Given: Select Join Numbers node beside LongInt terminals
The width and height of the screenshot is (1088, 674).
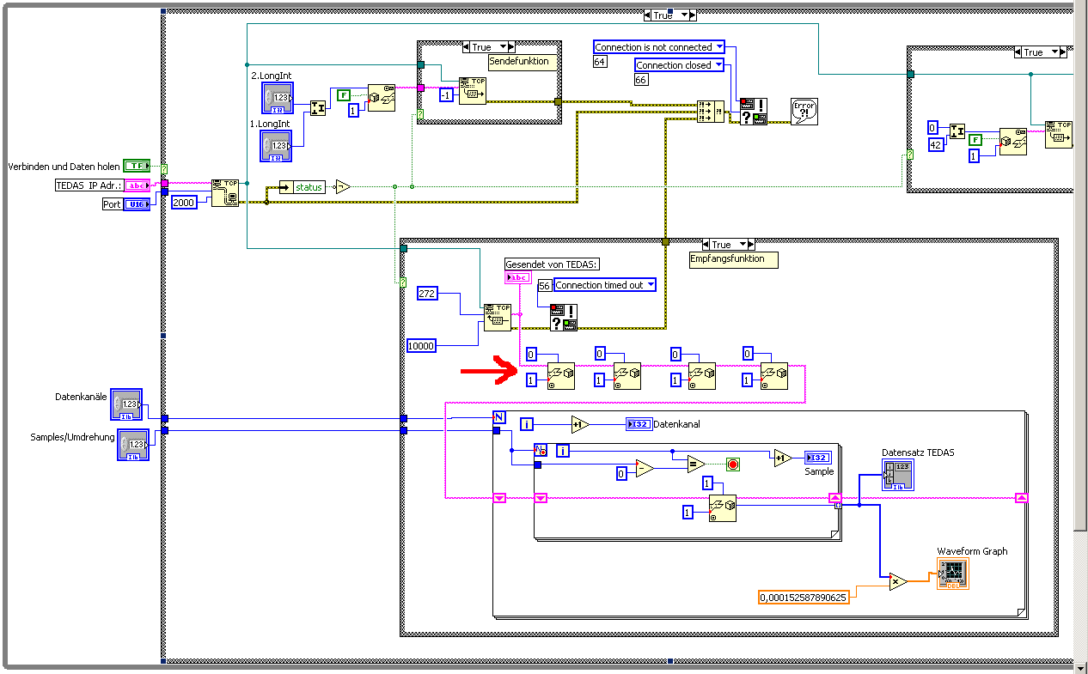Looking at the screenshot, I should pos(318,107).
